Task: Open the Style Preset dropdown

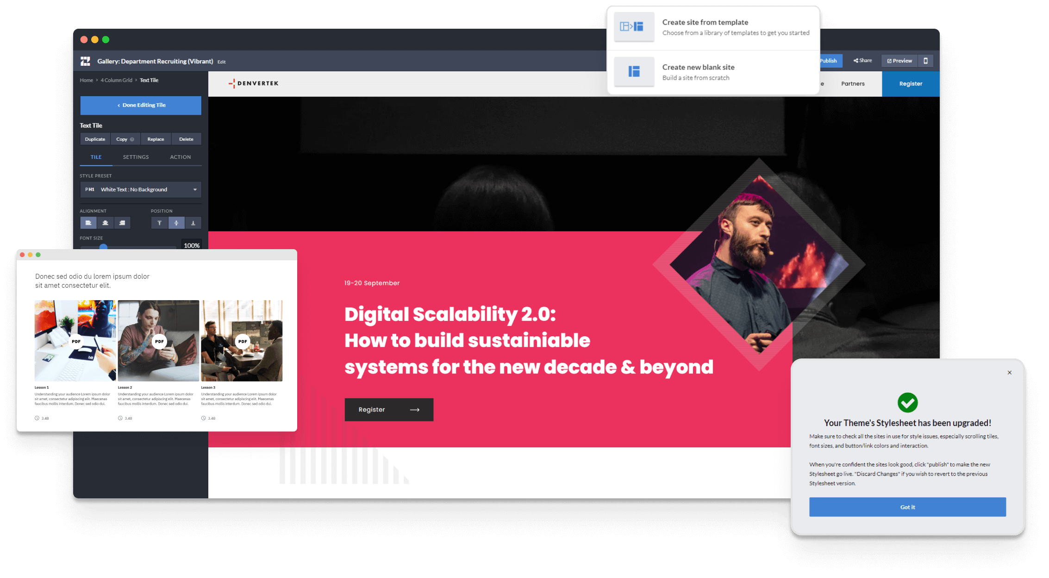Action: click(141, 189)
